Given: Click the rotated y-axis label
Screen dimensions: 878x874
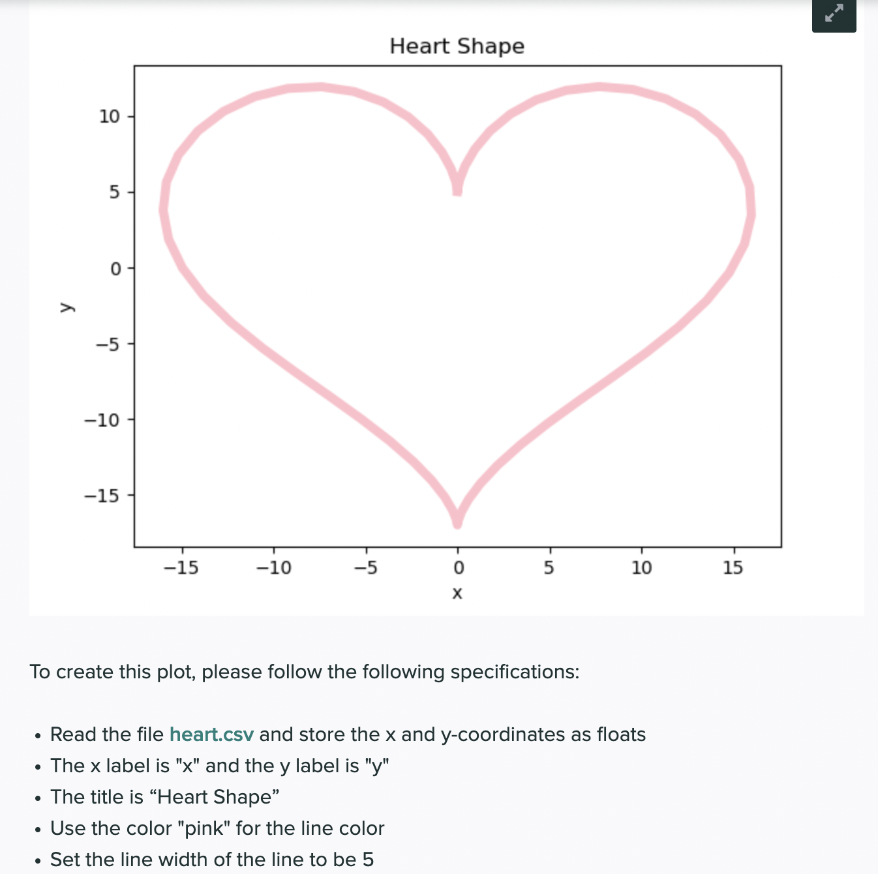Looking at the screenshot, I should [x=66, y=307].
